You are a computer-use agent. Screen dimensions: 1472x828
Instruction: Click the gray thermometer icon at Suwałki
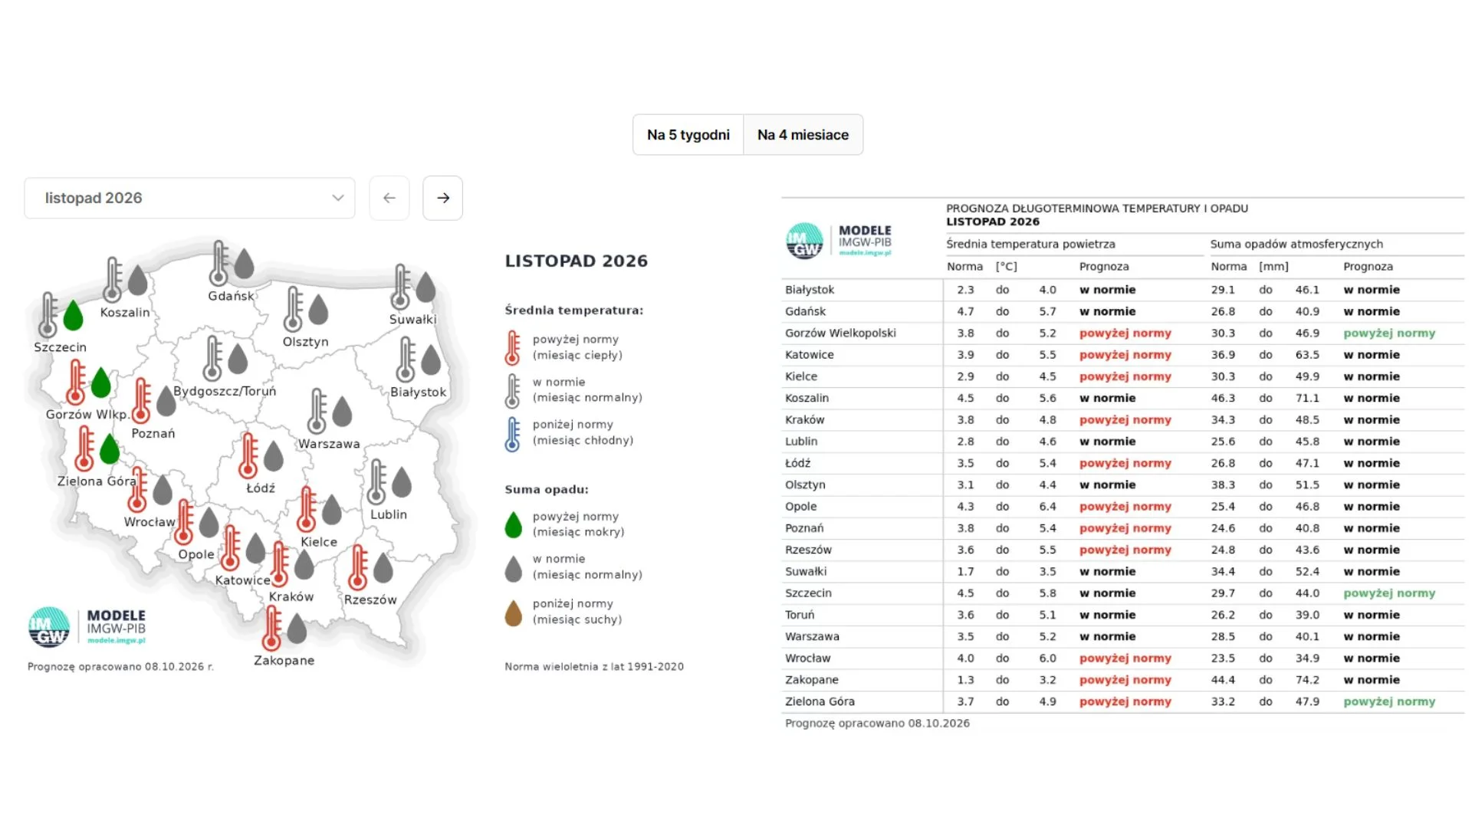click(x=400, y=287)
